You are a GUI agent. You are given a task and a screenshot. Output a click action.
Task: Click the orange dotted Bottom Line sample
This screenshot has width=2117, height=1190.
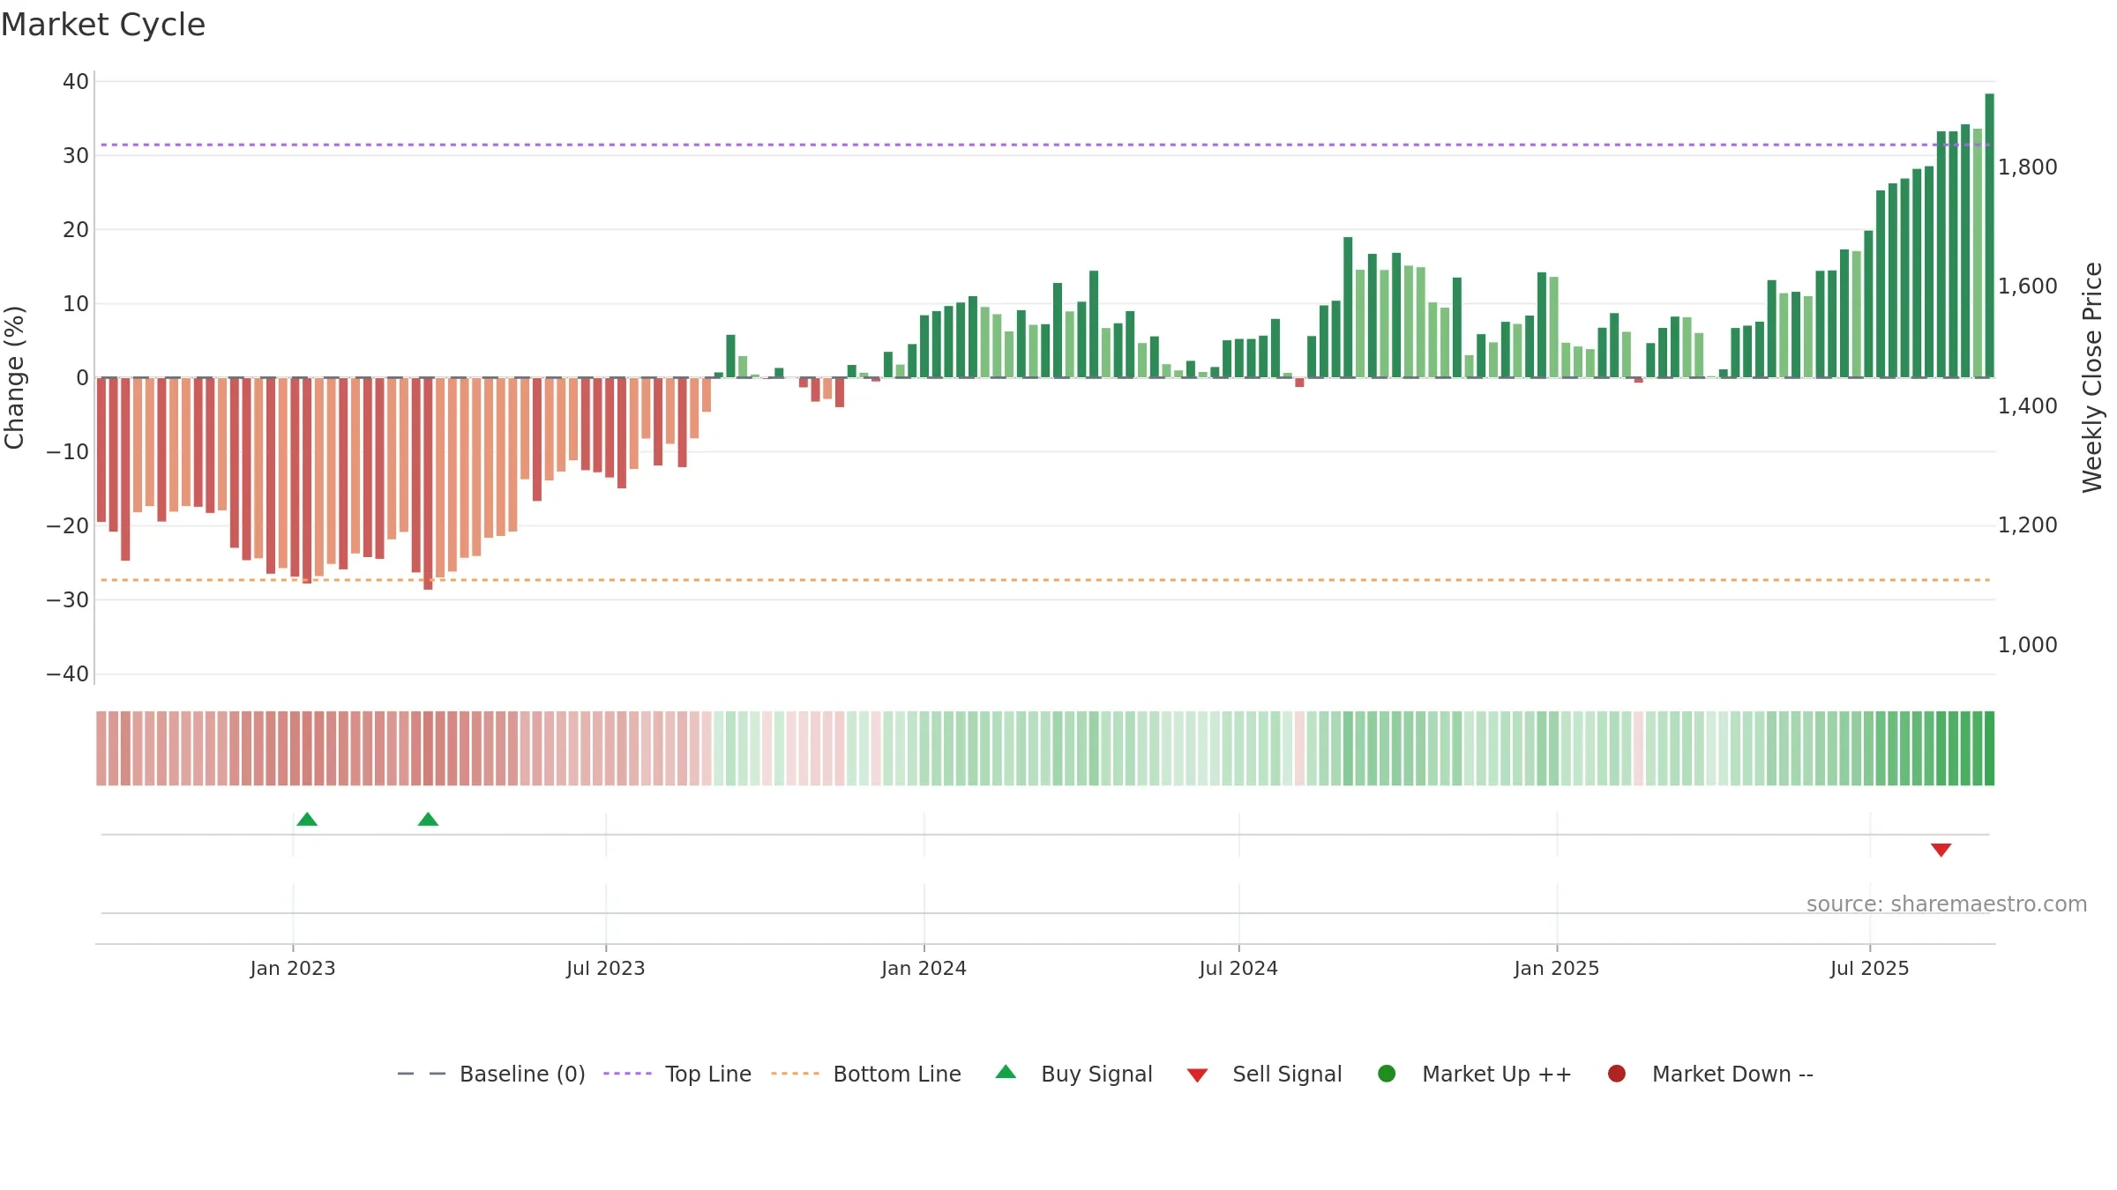795,1074
